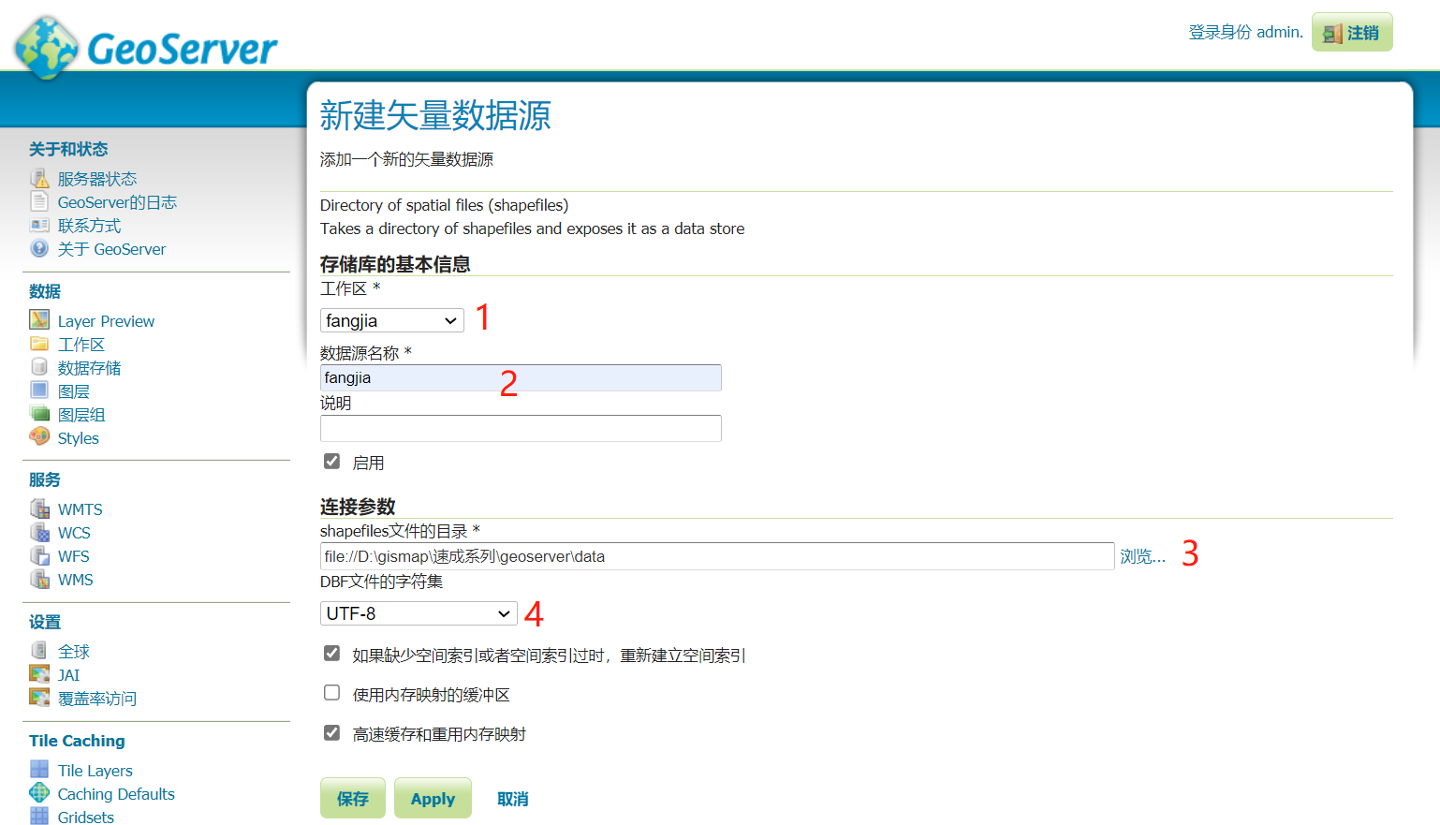Screen dimensions: 1440x825
Task: Click the Caching Defaults icon
Action: [38, 793]
